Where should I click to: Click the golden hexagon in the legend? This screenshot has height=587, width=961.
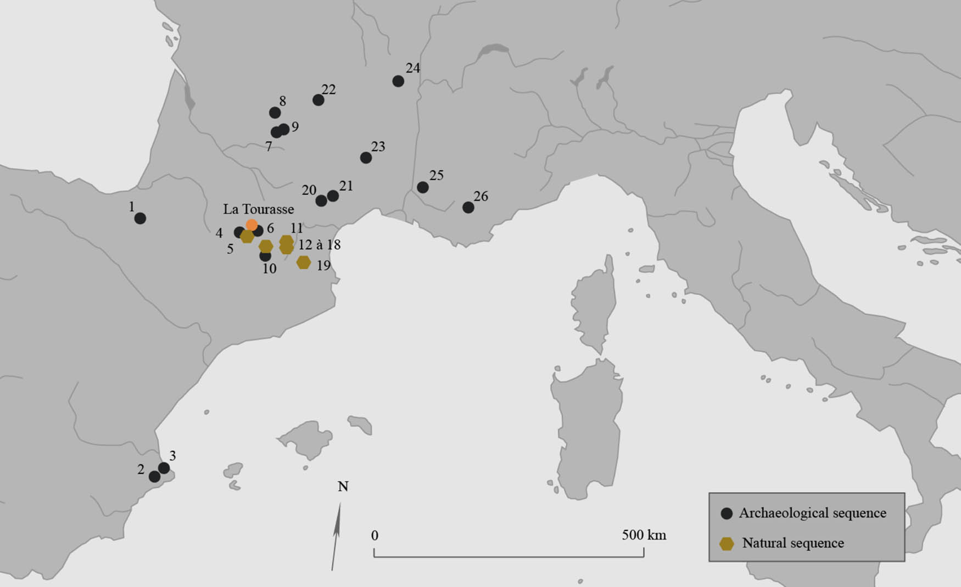click(x=727, y=544)
